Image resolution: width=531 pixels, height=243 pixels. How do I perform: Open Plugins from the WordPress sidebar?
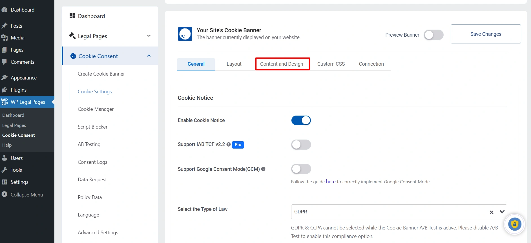18,90
